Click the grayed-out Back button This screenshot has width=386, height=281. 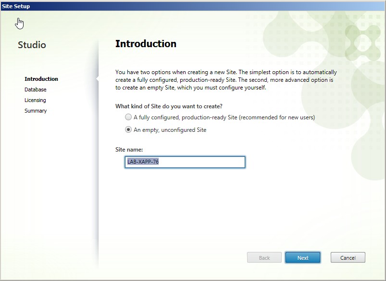(x=264, y=258)
